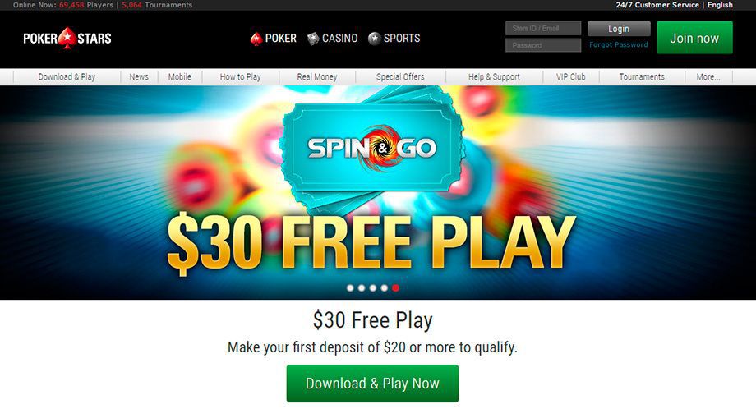Focus the Stars ID / Email field

tap(543, 29)
